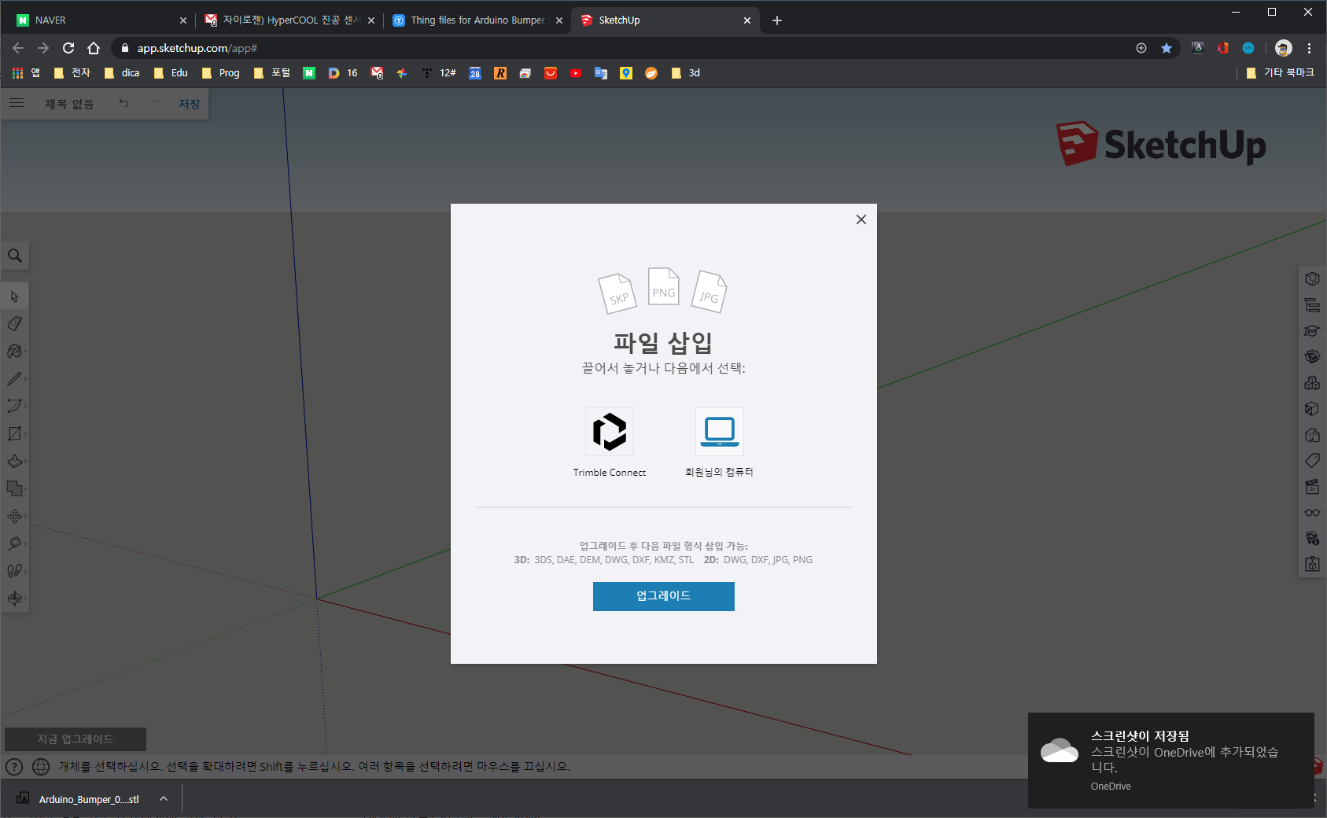The height and width of the screenshot is (818, 1327).
Task: Select the Walk footprints tool
Action: coord(14,571)
